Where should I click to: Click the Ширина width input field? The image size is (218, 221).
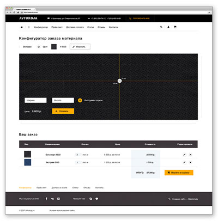(35, 100)
